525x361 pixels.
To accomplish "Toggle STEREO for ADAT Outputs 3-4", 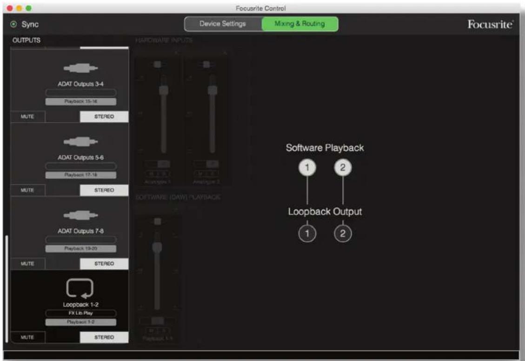I will (104, 116).
